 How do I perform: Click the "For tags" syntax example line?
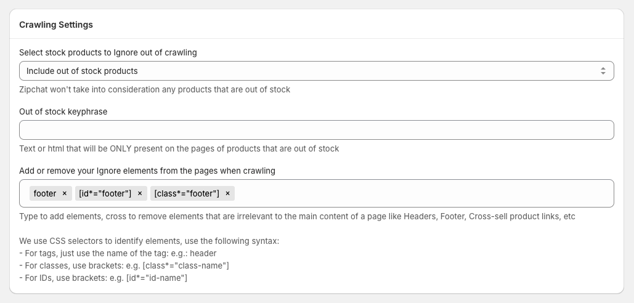click(118, 253)
